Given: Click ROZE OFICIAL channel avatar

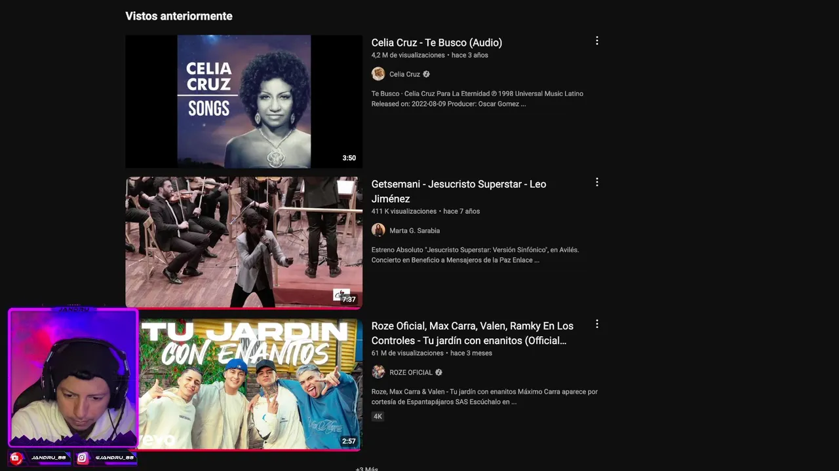Looking at the screenshot, I should pyautogui.click(x=378, y=372).
